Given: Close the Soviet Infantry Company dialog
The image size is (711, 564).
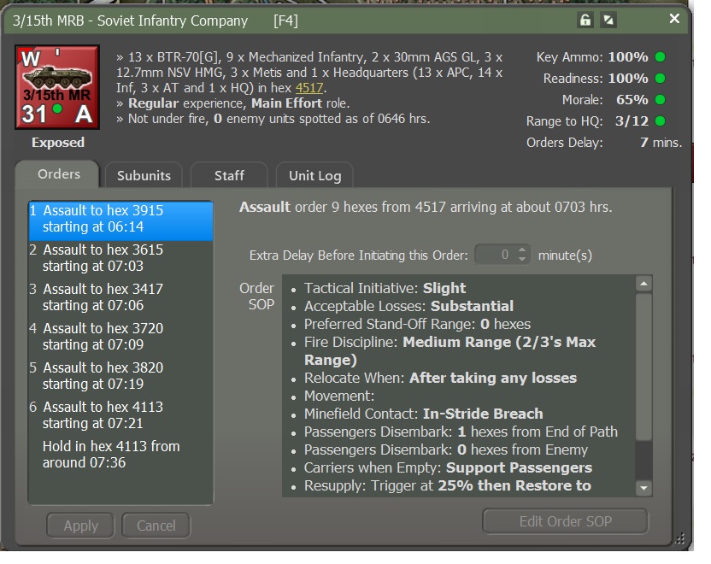Looking at the screenshot, I should coord(674,19).
